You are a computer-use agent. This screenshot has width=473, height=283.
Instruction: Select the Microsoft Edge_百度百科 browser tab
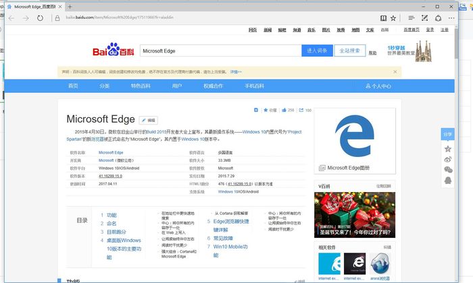[34, 7]
